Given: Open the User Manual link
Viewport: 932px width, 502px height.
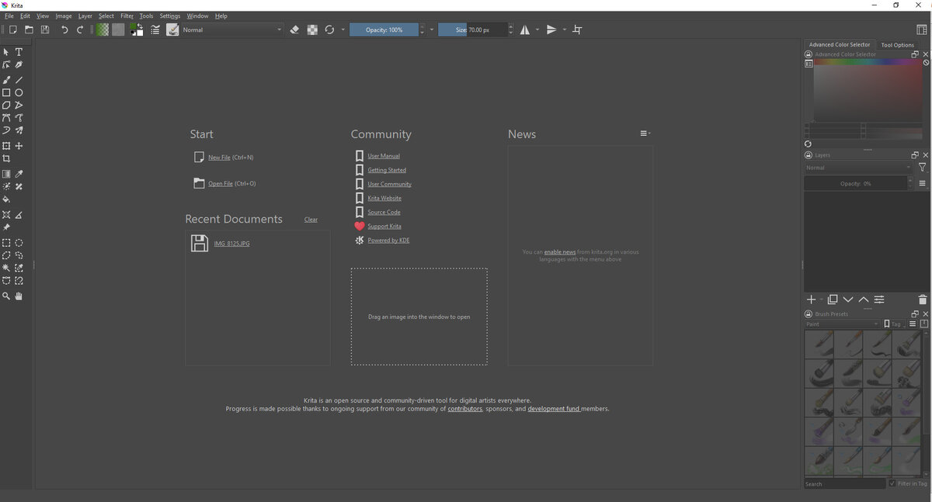Looking at the screenshot, I should point(384,156).
